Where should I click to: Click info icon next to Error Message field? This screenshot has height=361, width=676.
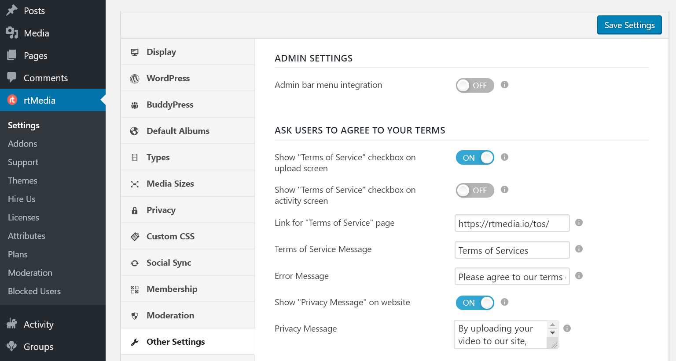(x=579, y=276)
